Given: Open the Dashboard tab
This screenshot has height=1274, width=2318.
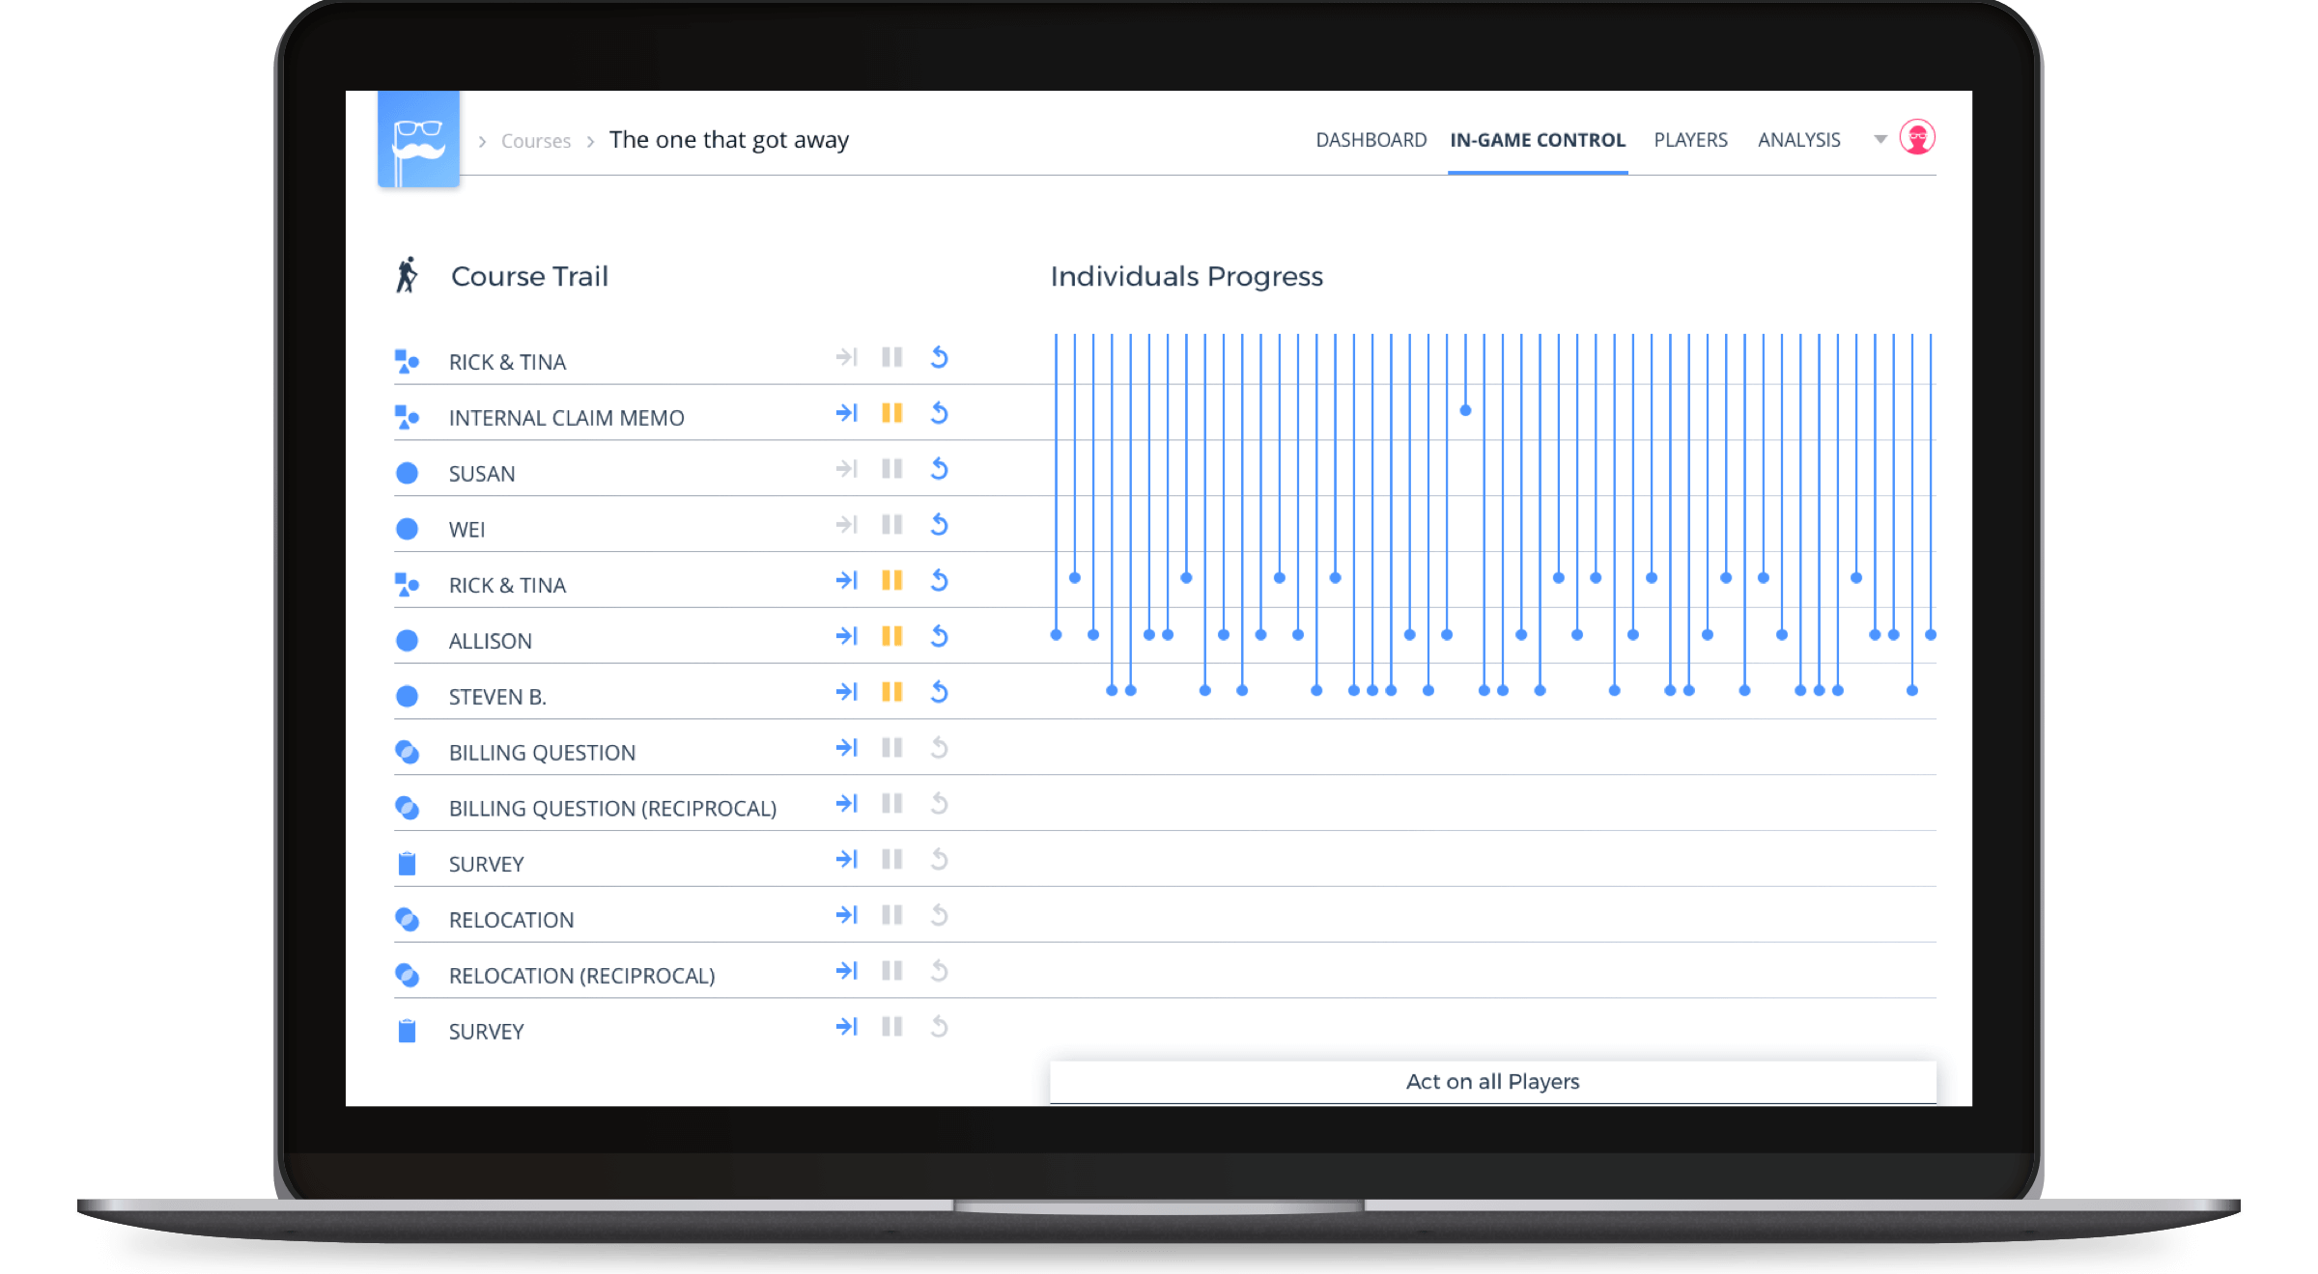Looking at the screenshot, I should [x=1371, y=140].
